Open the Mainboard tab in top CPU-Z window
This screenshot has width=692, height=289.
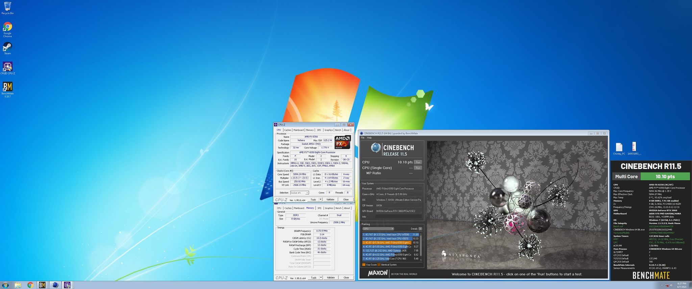298,130
